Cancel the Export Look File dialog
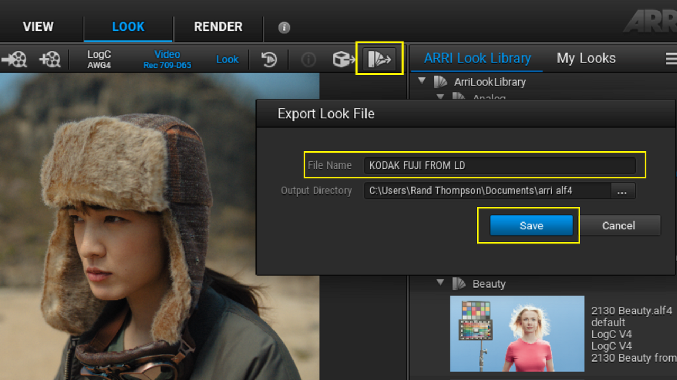 (618, 225)
